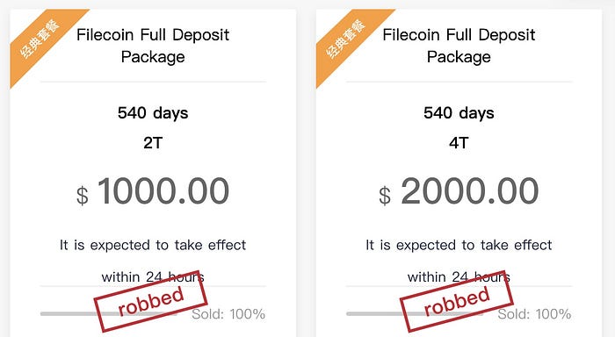Select the 4T capacity label
This screenshot has height=337, width=615.
tap(459, 143)
